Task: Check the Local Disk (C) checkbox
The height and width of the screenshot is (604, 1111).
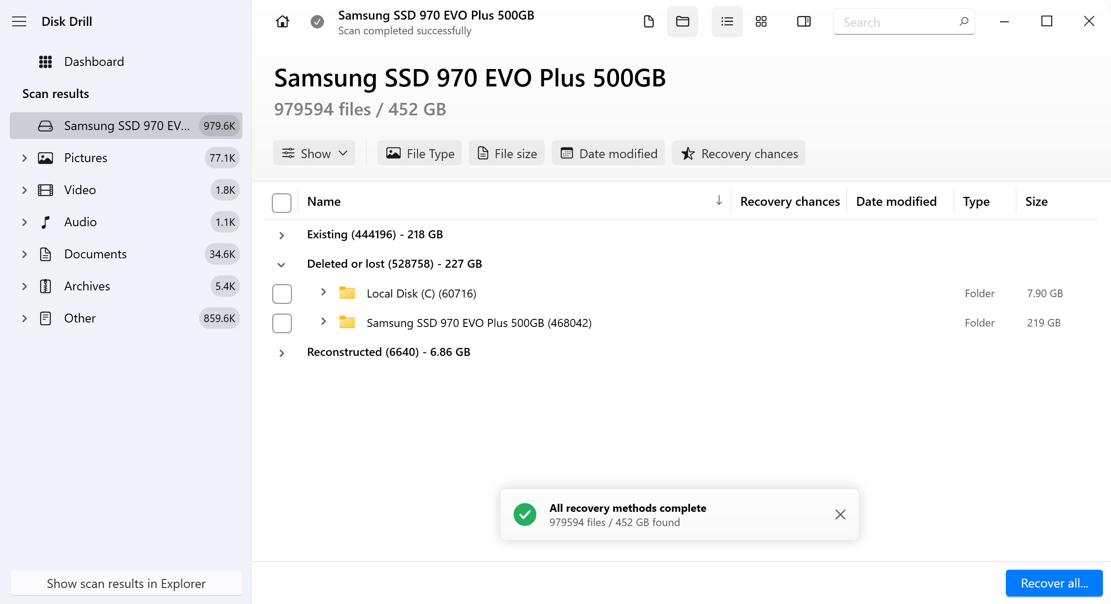Action: point(282,294)
